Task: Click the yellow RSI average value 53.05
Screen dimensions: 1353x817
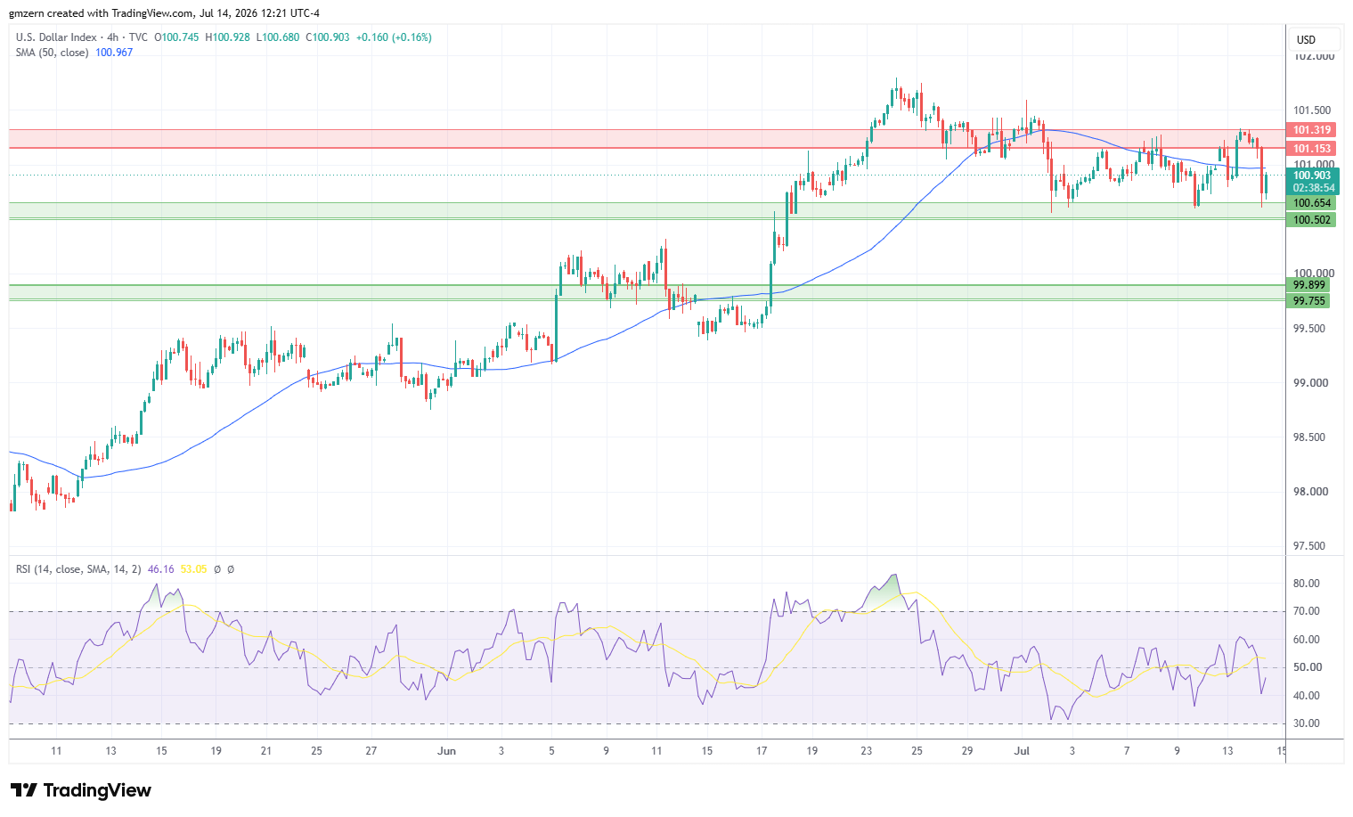Action: 193,569
